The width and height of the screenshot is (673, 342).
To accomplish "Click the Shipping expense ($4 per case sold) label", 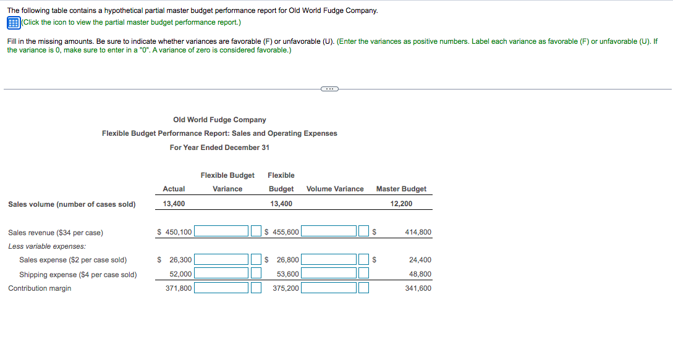I will pos(78,275).
